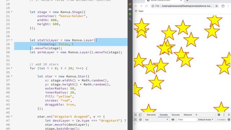Click draggable property on line 43
The image size is (231, 130).
[54, 104]
